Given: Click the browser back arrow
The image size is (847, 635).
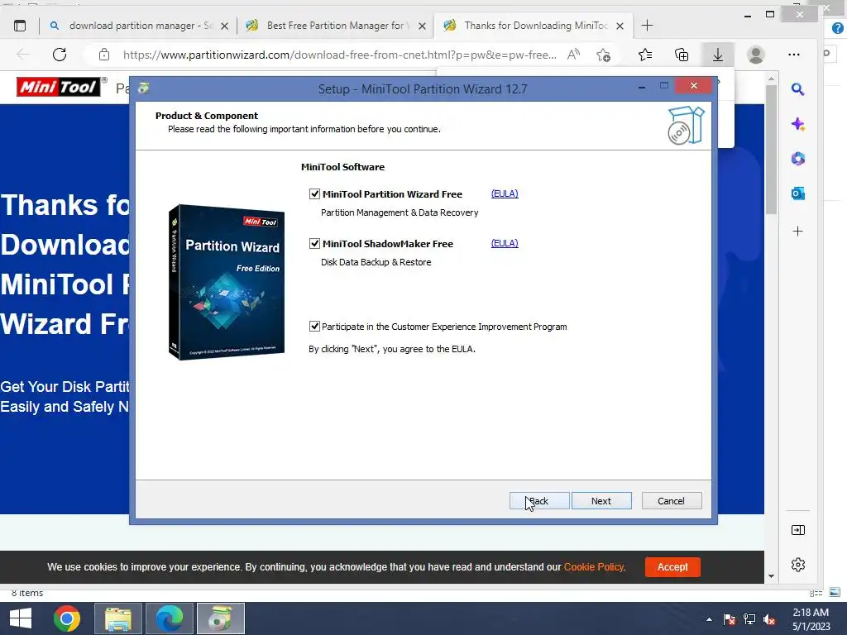Looking at the screenshot, I should [23, 55].
